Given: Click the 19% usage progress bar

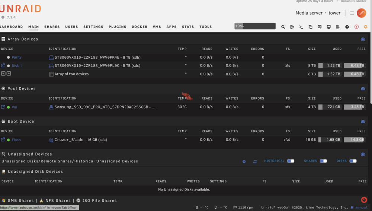Looking at the screenshot, I should 255,26.
